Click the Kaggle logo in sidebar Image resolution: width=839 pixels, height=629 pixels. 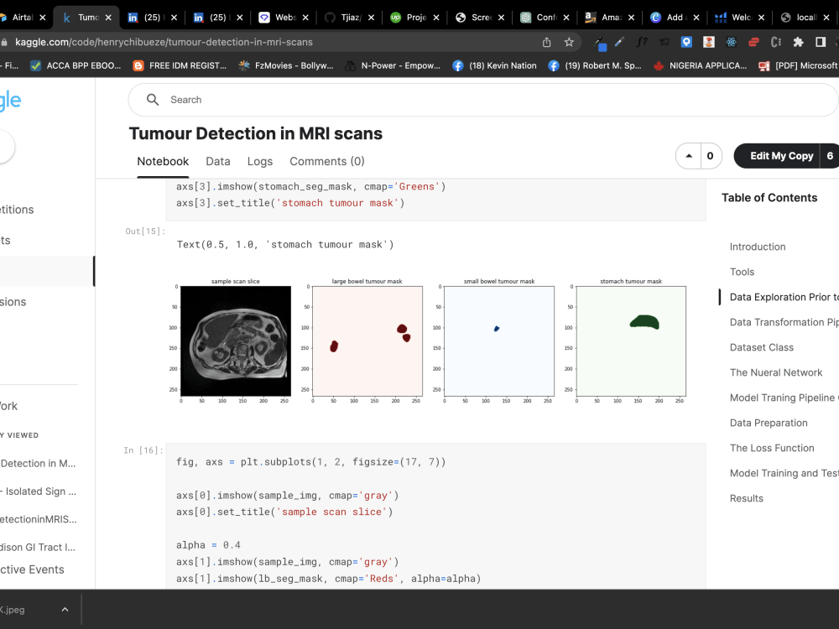[10, 101]
